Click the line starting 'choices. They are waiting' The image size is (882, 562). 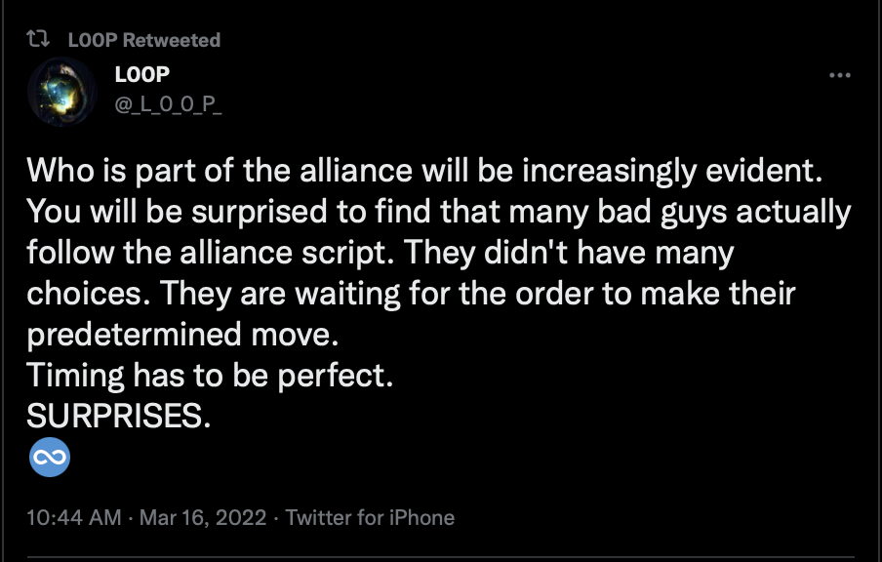pyautogui.click(x=411, y=293)
